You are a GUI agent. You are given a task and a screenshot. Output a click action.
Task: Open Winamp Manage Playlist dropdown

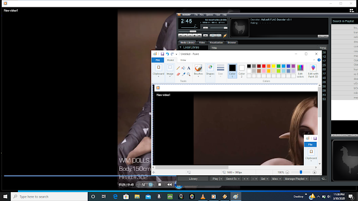click(x=296, y=179)
